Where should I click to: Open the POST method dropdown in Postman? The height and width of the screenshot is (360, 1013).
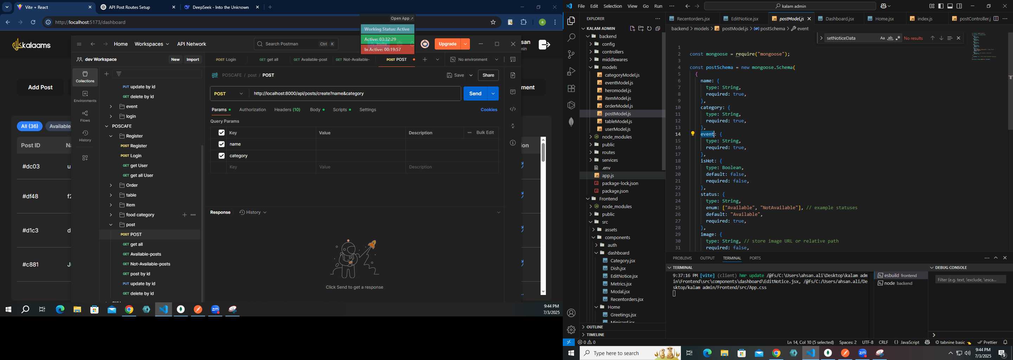pyautogui.click(x=229, y=94)
